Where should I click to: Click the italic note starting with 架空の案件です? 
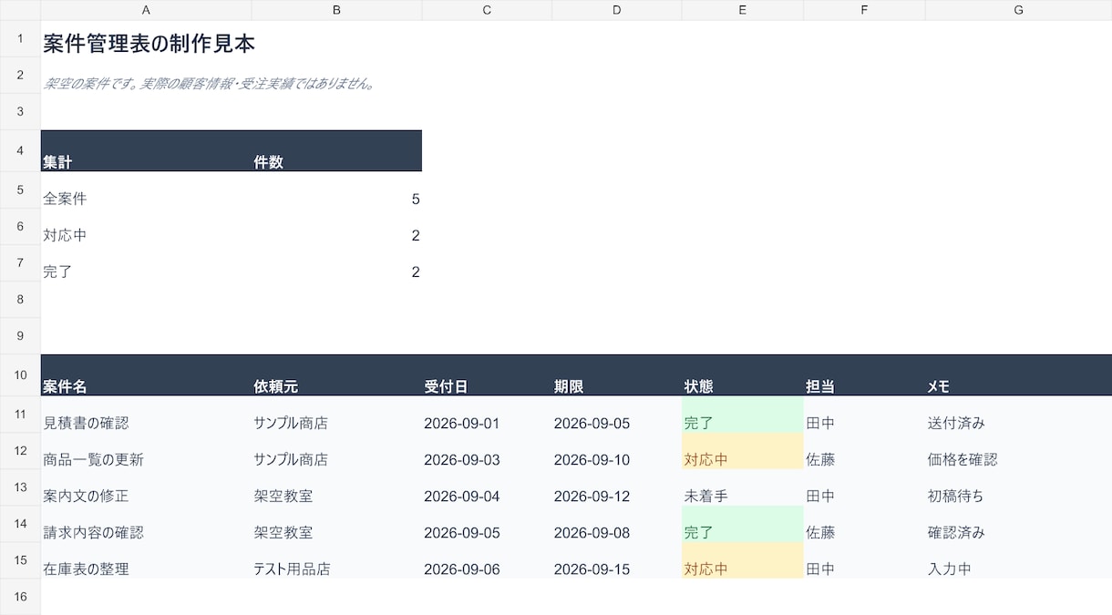210,84
